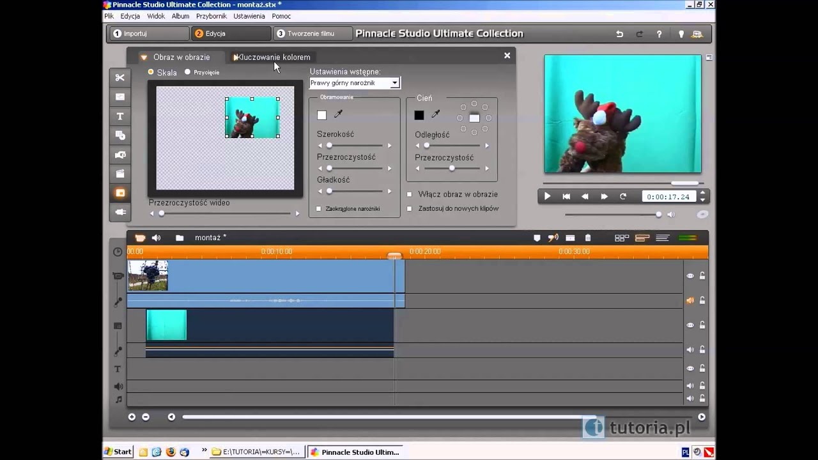Viewport: 818px width, 460px height.
Task: Click the black shadow color swatch
Action: pyautogui.click(x=419, y=115)
